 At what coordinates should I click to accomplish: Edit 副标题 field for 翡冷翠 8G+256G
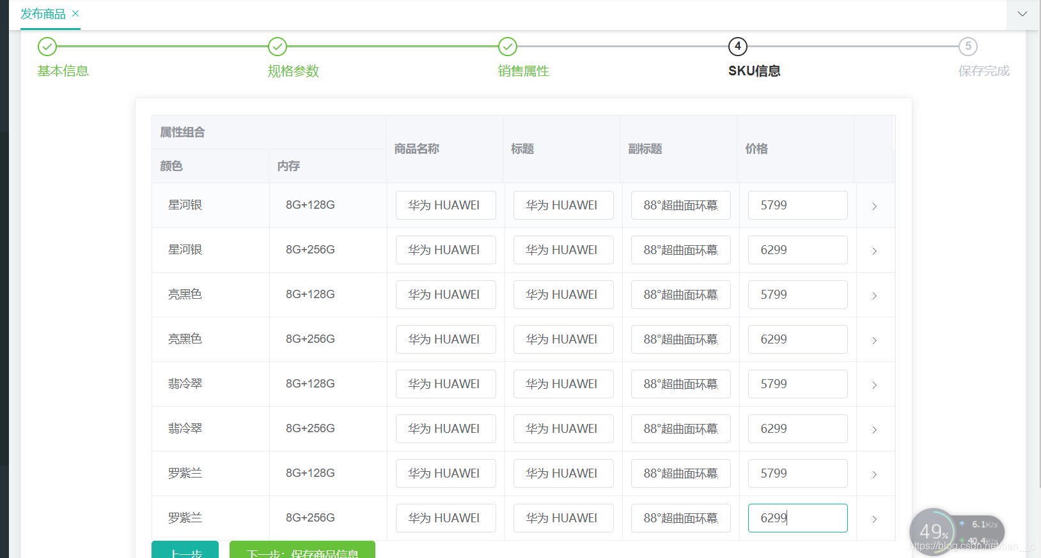point(681,428)
